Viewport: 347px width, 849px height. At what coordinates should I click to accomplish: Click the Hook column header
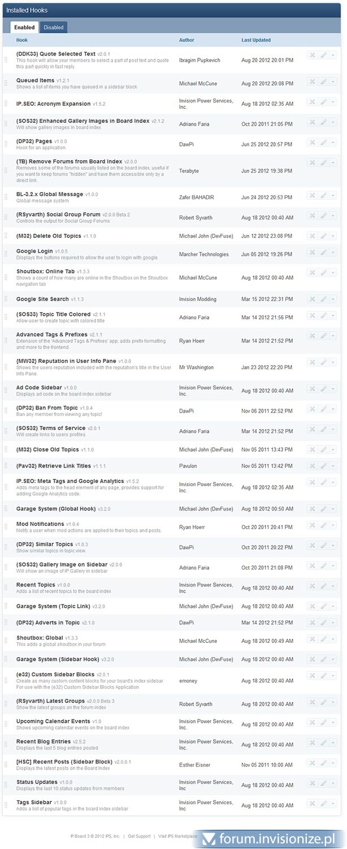tap(22, 40)
